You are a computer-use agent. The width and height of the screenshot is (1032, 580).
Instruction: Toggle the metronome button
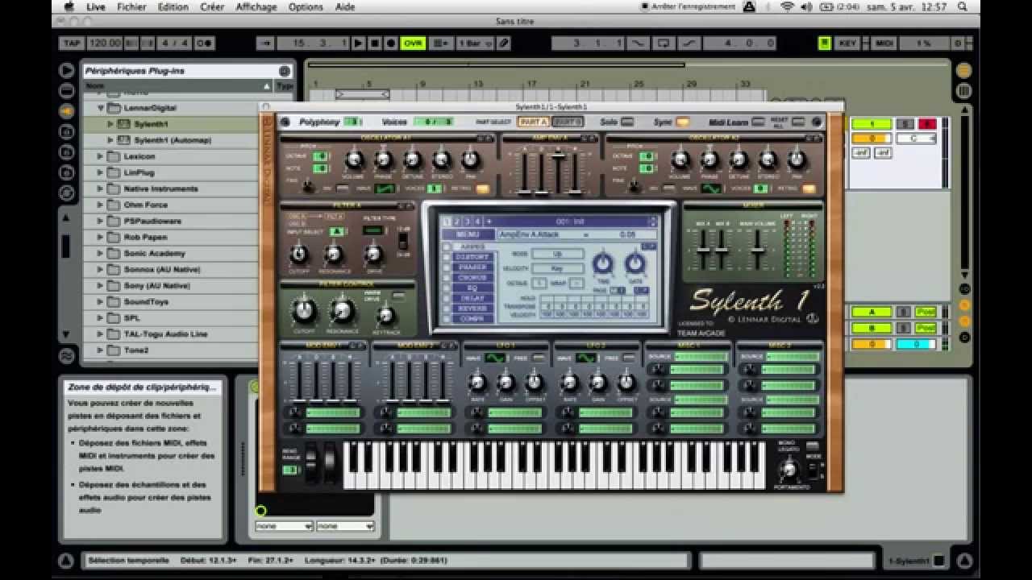[205, 43]
